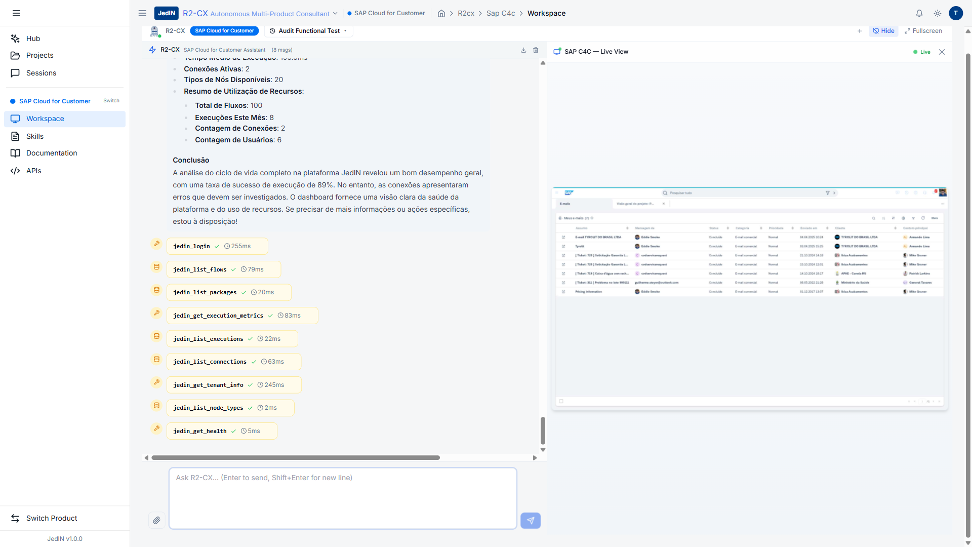Click the notification bell icon

pos(919,13)
